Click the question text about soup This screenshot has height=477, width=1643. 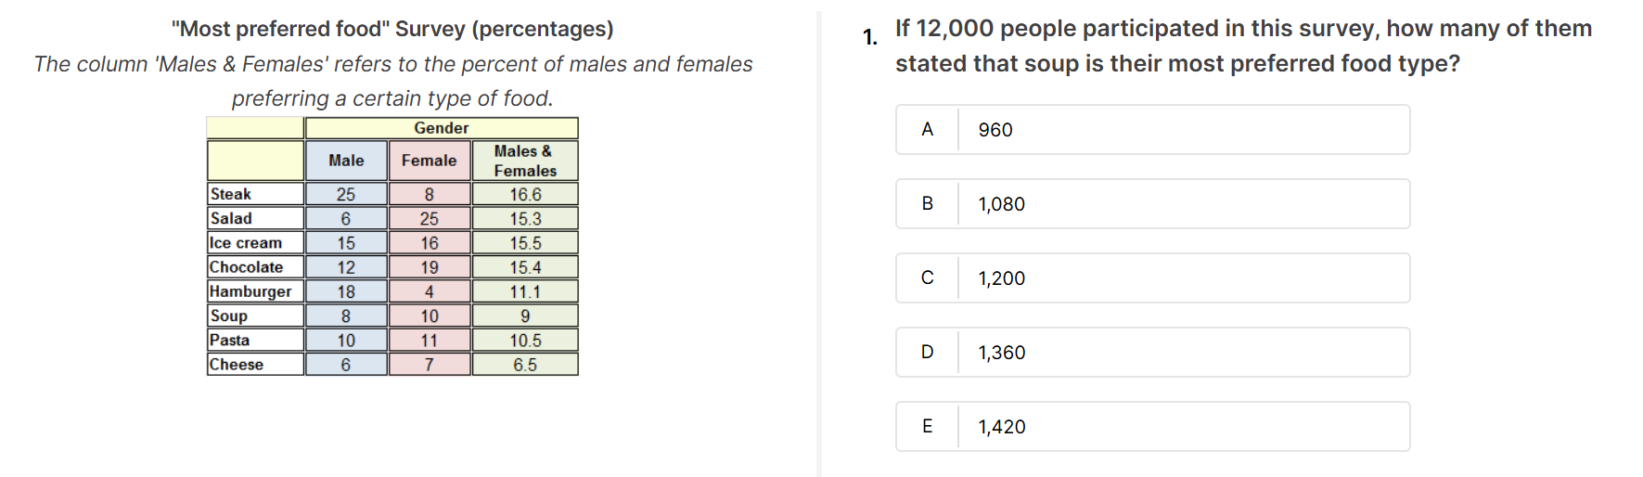[1243, 45]
